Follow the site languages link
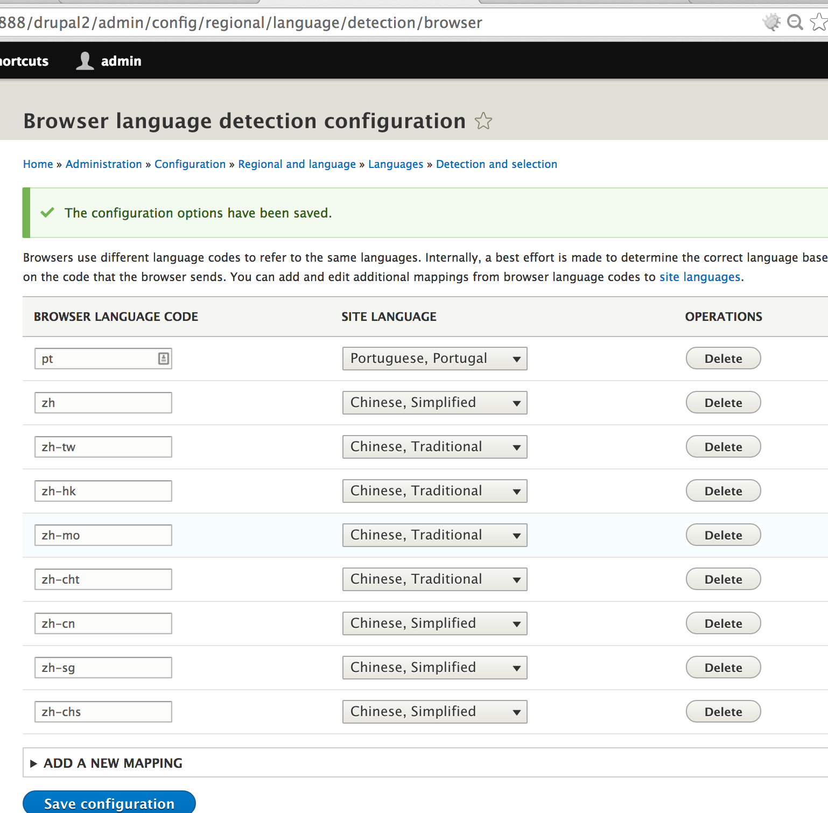 [700, 277]
